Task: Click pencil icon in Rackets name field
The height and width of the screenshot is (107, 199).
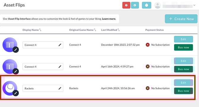Action: (x=60, y=88)
